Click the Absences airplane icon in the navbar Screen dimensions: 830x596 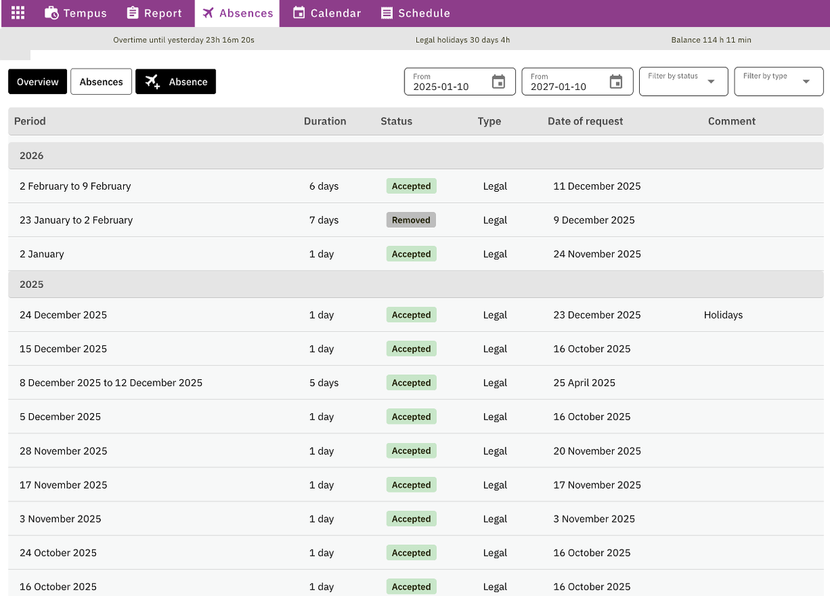tap(208, 13)
